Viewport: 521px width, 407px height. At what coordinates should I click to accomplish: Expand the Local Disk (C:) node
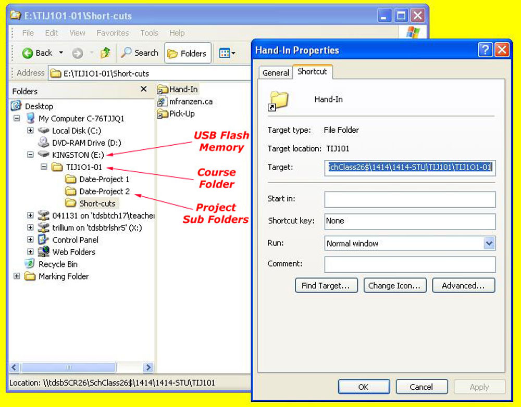coord(30,131)
